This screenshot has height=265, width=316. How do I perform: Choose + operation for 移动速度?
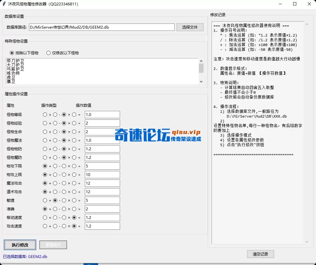[45, 217]
